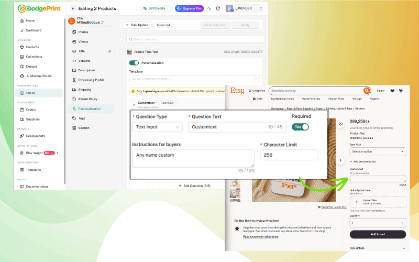Click the DodgePrint logo
Viewport: 419px width, 262px height.
pyautogui.click(x=39, y=8)
